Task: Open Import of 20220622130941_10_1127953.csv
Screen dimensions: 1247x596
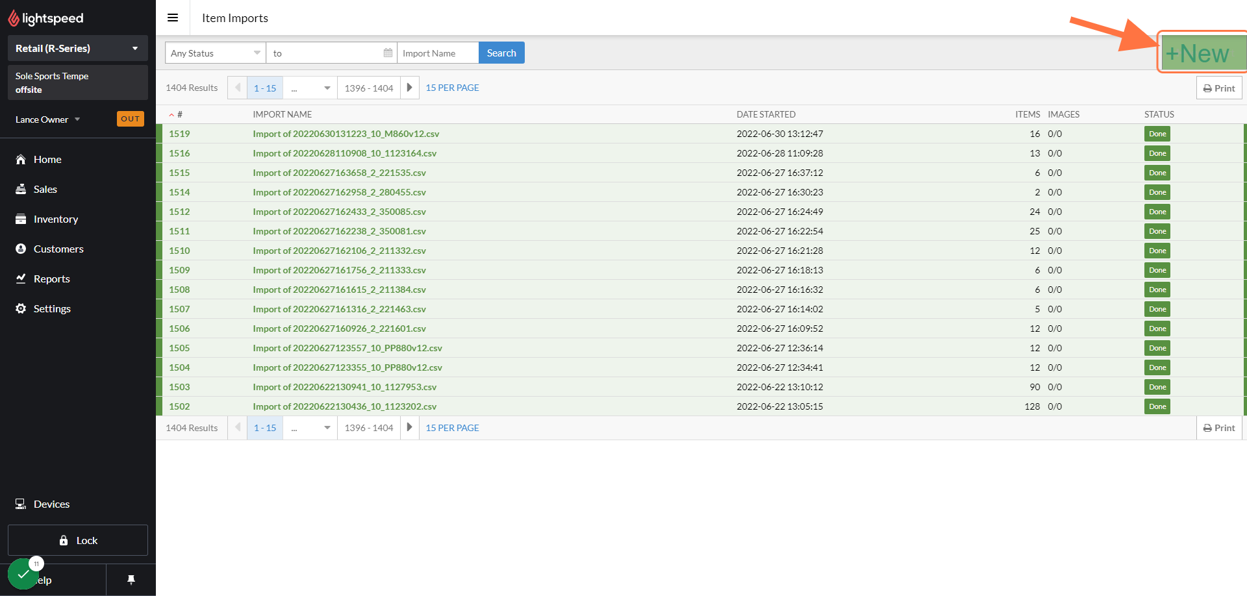Action: point(345,387)
